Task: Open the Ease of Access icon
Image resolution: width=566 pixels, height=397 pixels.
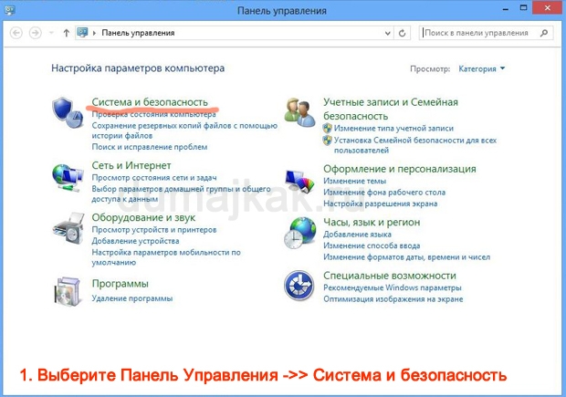Action: 299,286
